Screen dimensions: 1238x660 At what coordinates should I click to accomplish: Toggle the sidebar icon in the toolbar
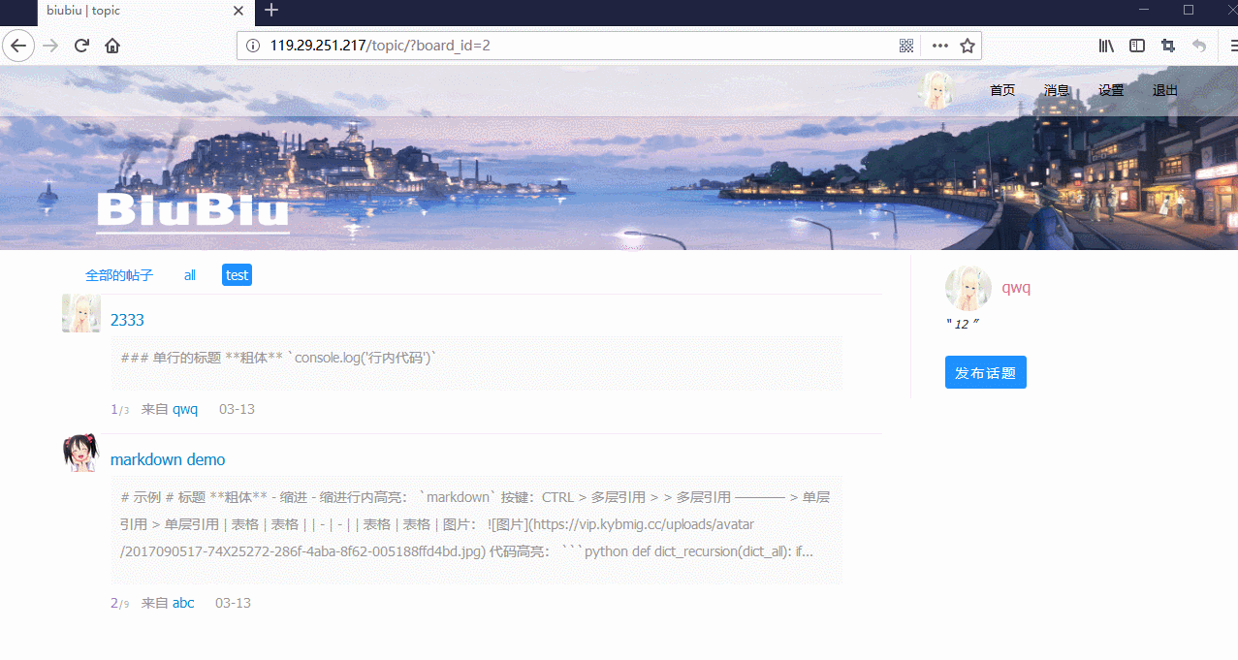[1137, 46]
